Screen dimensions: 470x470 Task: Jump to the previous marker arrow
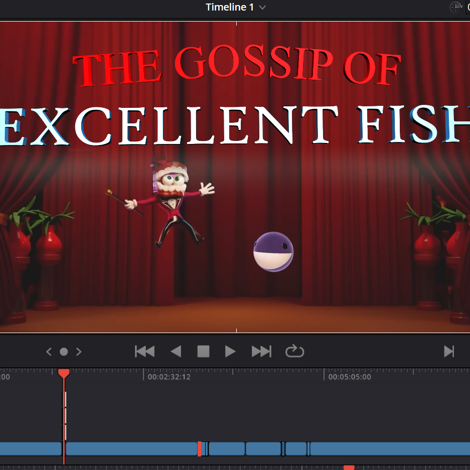click(49, 352)
